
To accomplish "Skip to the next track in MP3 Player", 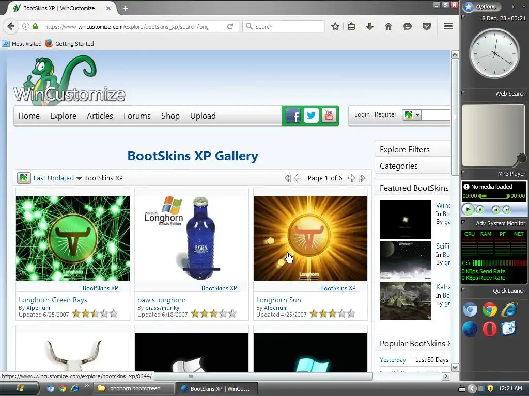I will pos(506,210).
